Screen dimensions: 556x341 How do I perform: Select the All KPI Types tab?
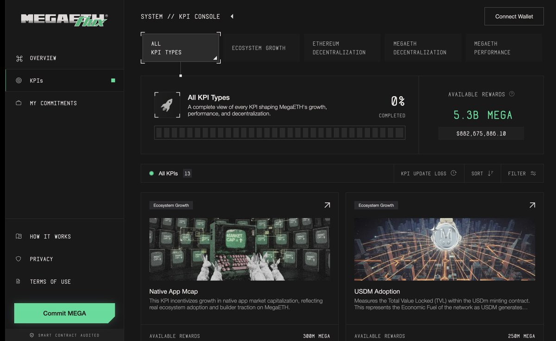[180, 48]
